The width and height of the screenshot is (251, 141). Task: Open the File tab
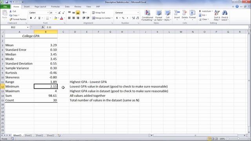pyautogui.click(x=5, y=7)
